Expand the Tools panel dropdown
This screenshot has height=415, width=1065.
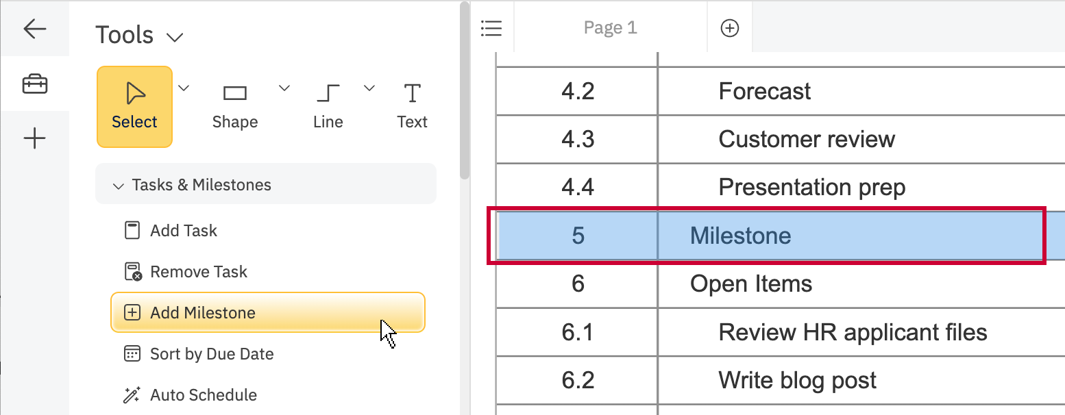click(x=175, y=36)
